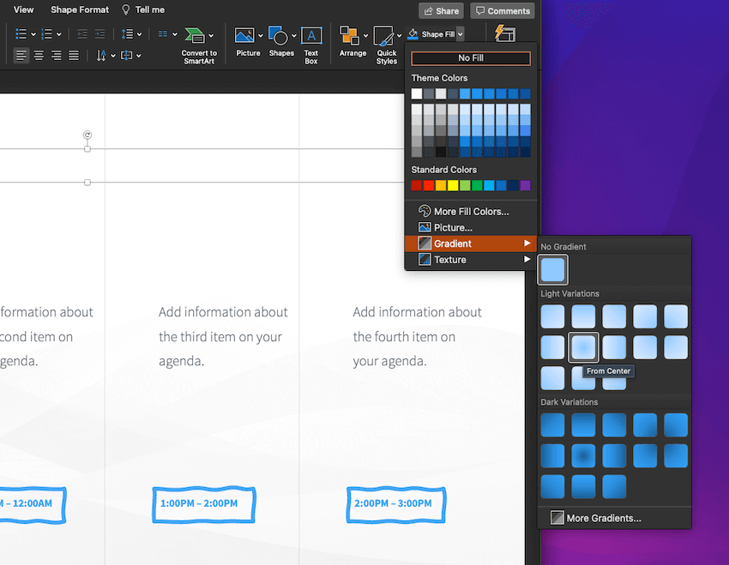This screenshot has width=729, height=565.
Task: Toggle left text alignment
Action: coord(21,56)
